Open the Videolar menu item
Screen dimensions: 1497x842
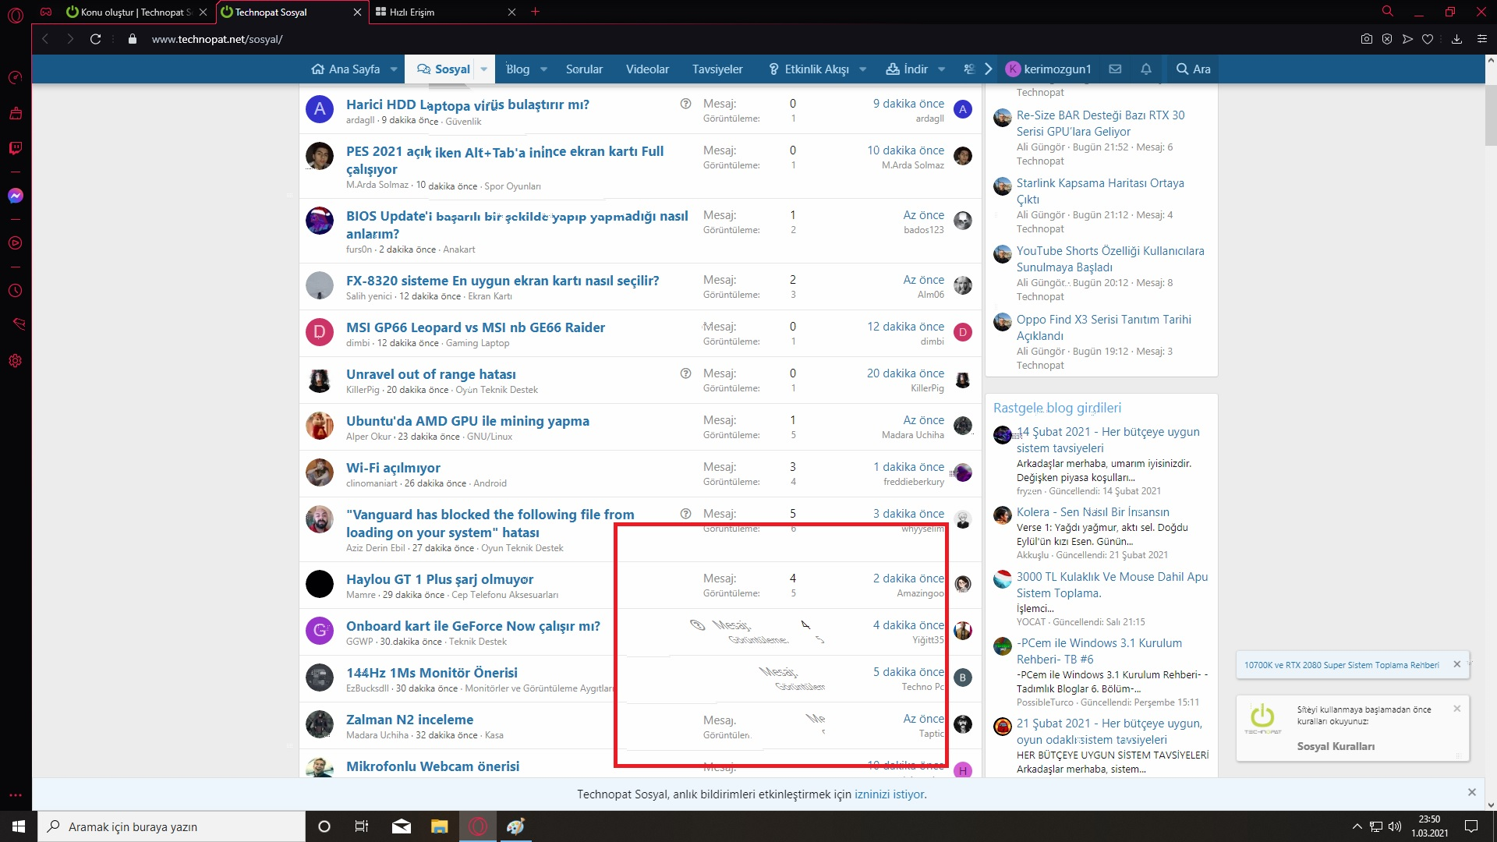[647, 69]
